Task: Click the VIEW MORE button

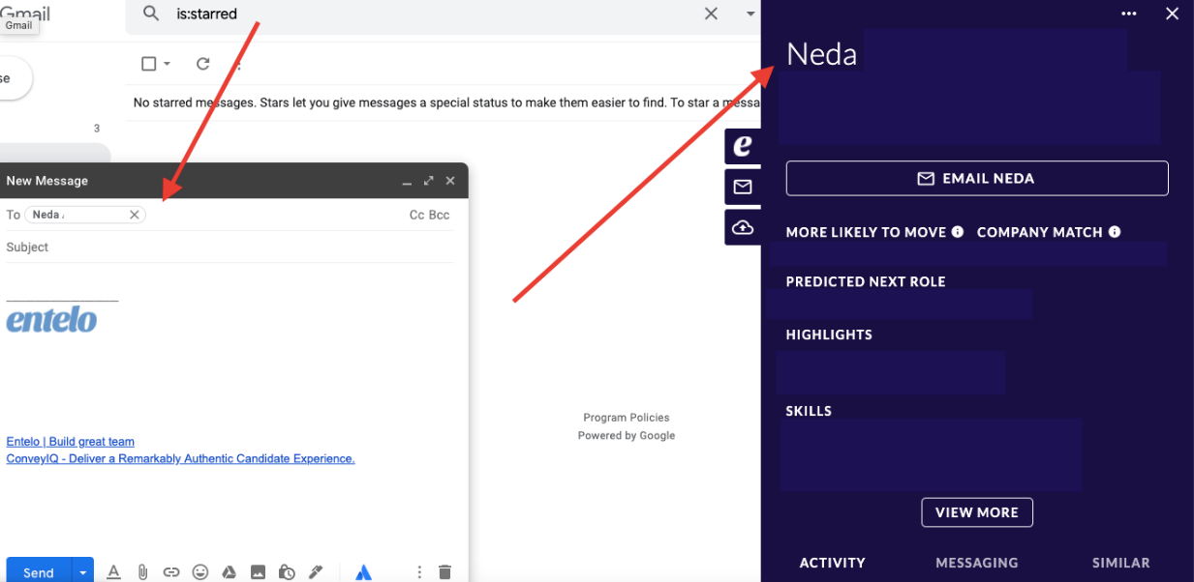Action: coord(977,512)
